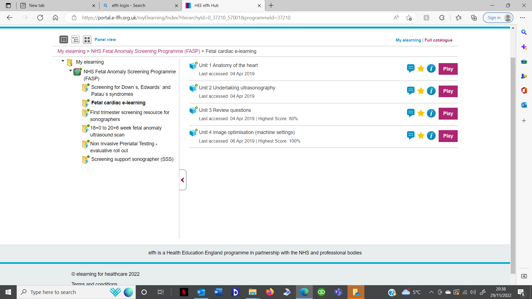Collapse the NHS Fetal Anomaly Screening Programme node
The image size is (532, 299).
(70, 71)
